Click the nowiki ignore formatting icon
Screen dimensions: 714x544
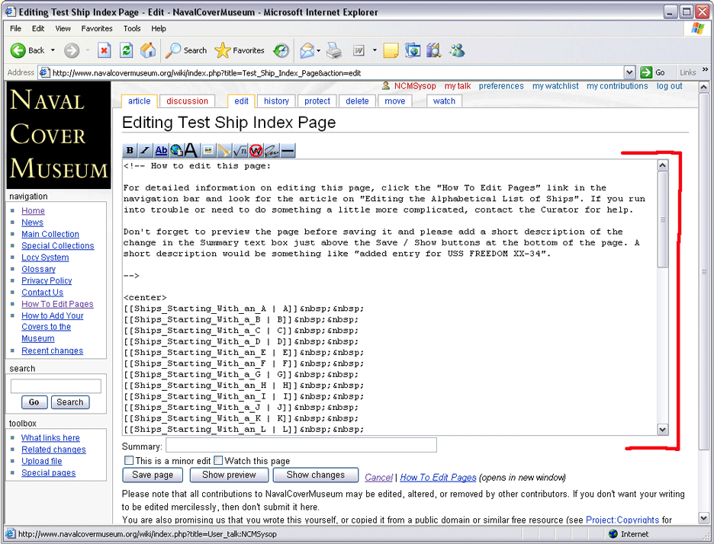pos(256,151)
